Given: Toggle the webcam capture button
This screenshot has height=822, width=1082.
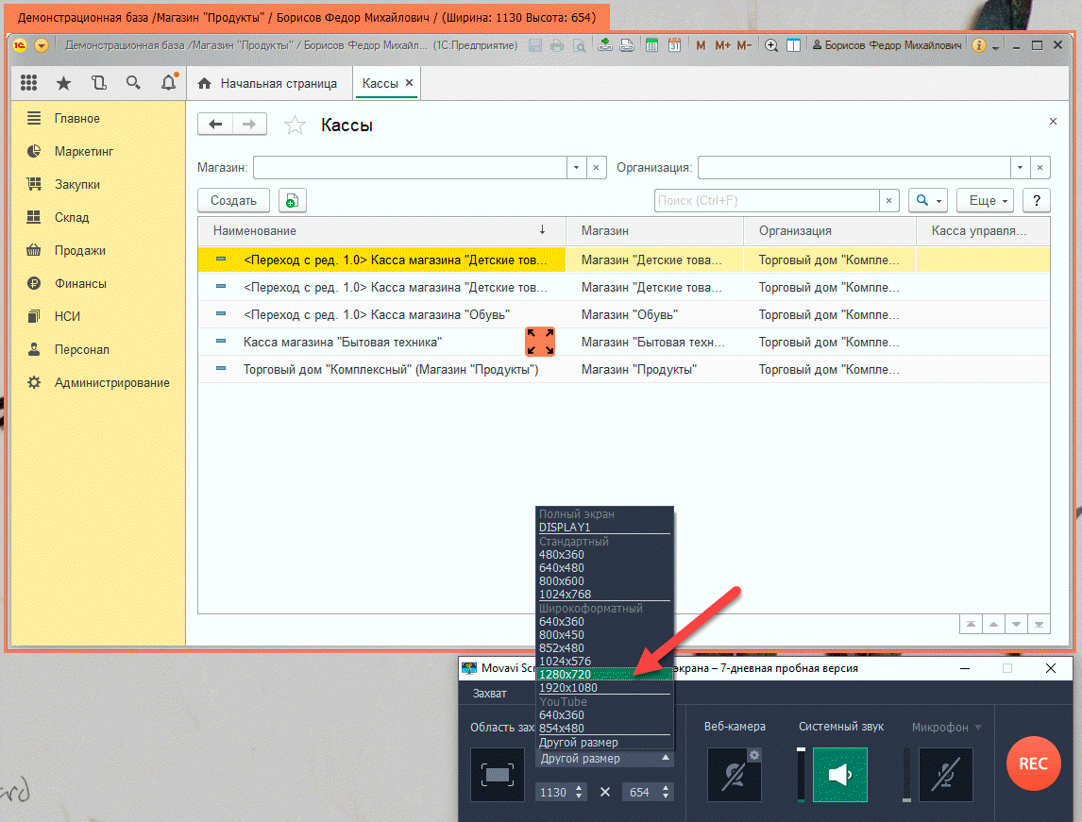Looking at the screenshot, I should coord(735,775).
